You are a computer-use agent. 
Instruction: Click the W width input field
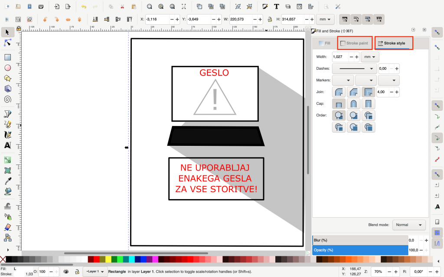241,19
